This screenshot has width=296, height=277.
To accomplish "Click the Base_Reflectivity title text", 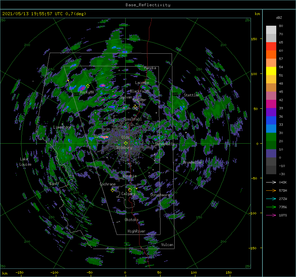I will click(148, 5).
